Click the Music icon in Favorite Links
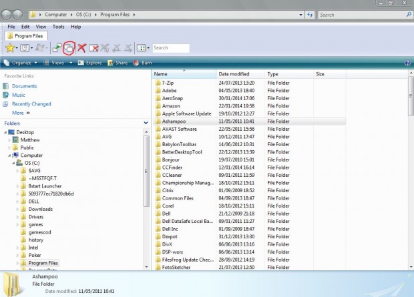Screen dimensions: 414x297 click(x=6, y=95)
